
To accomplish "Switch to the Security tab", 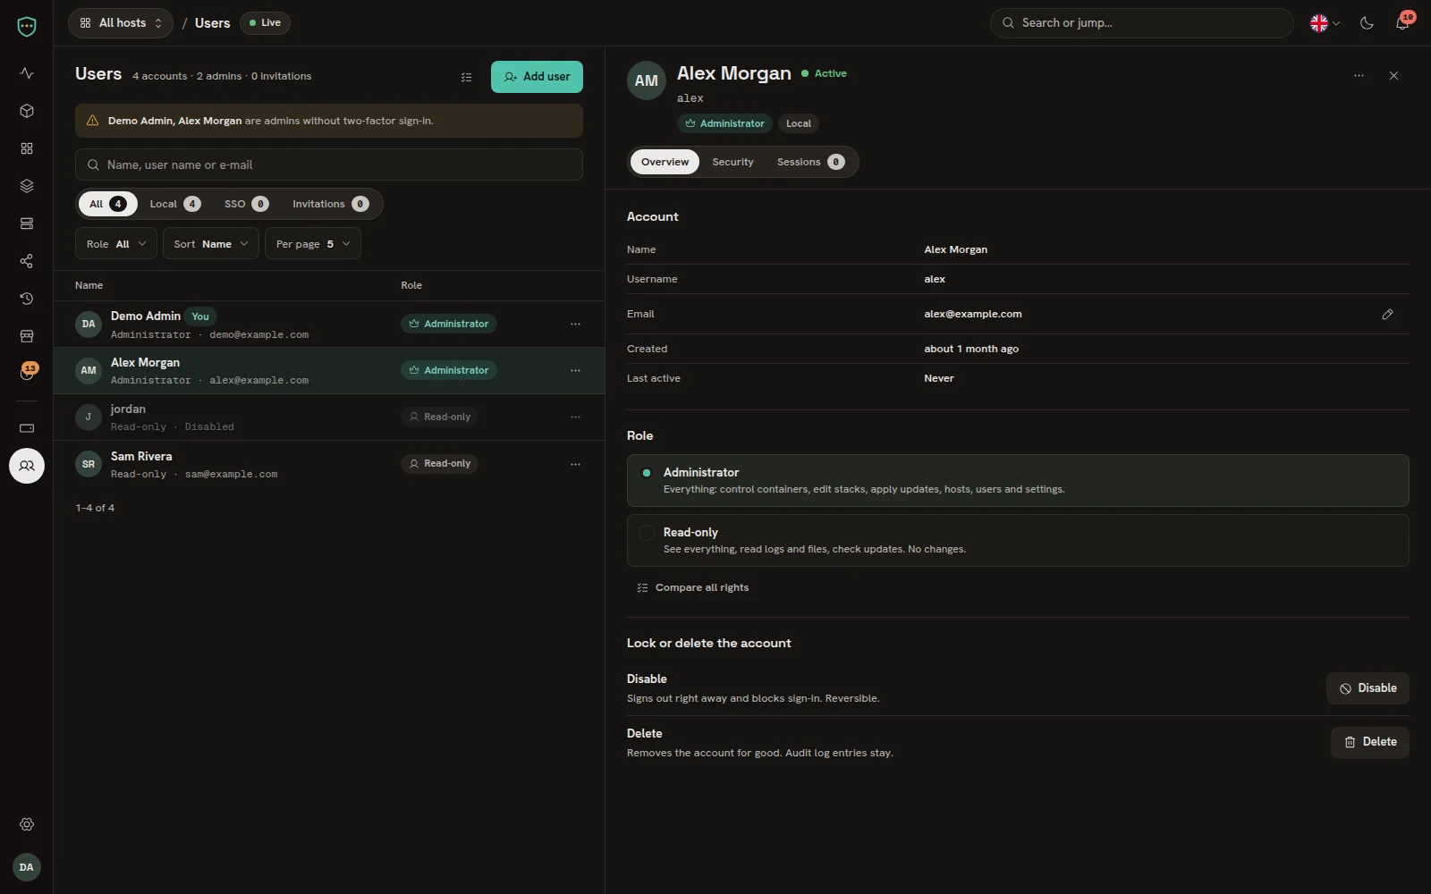I will pyautogui.click(x=732, y=162).
